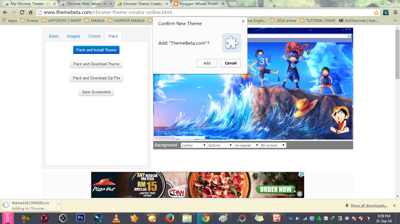400x224 pixels.
Task: Open Paint palette icon in taskbar
Action: click(223, 218)
